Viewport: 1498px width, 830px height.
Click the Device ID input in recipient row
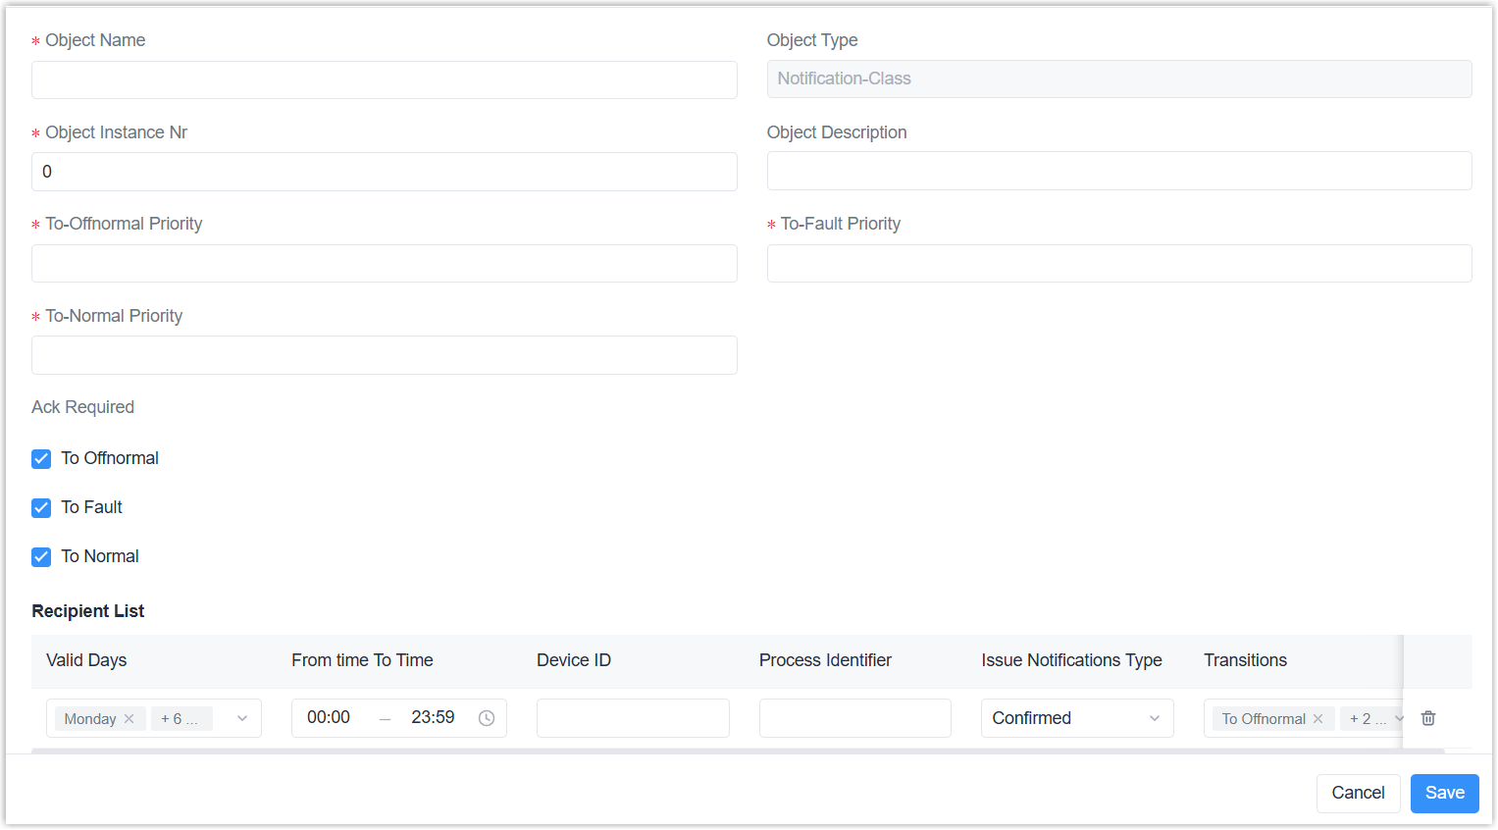pos(633,718)
